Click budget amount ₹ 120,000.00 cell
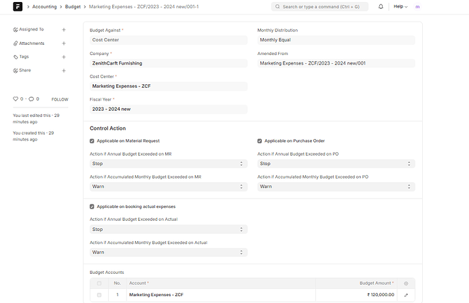This screenshot has width=469, height=303. pyautogui.click(x=356, y=295)
